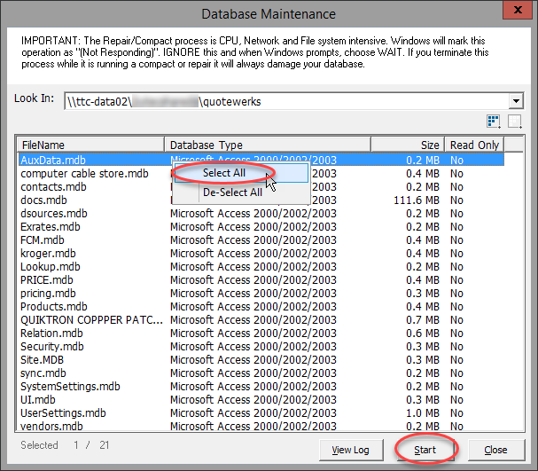Select Site.MDB file
This screenshot has width=538, height=471.
42,360
